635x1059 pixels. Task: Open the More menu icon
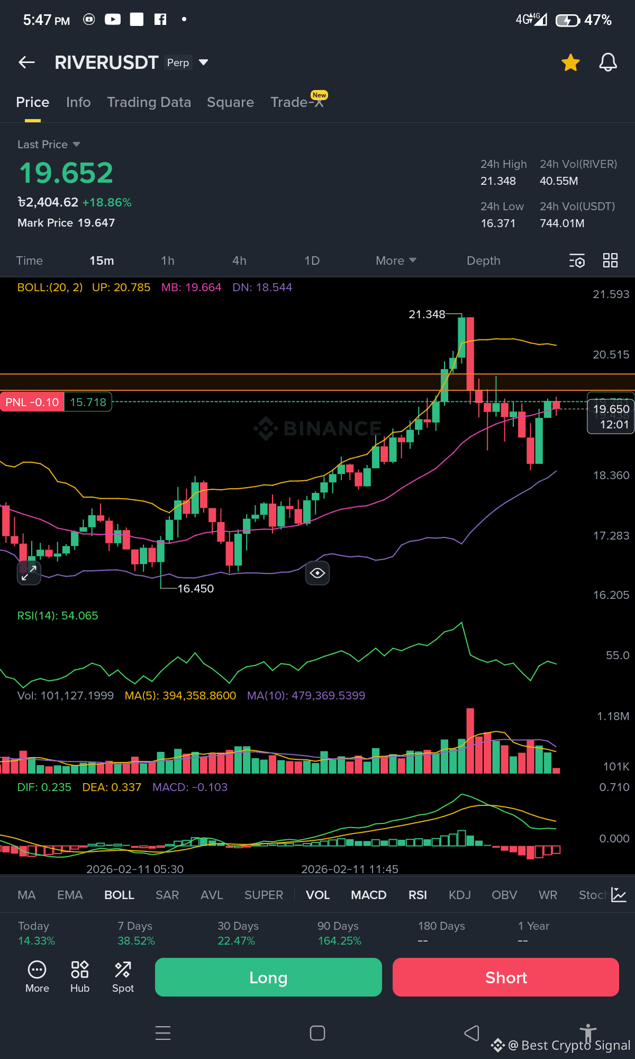coord(37,977)
